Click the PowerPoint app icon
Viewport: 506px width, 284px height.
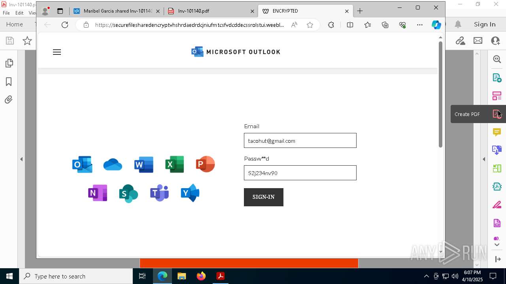(205, 164)
